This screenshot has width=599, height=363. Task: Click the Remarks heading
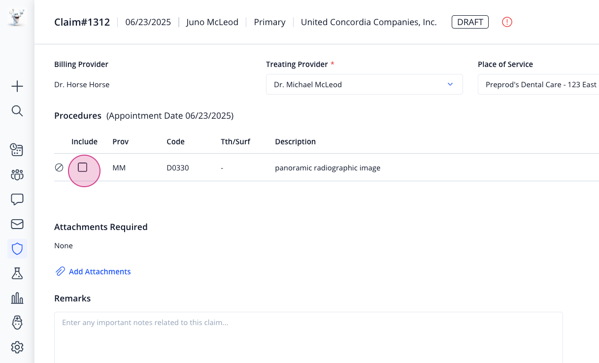coord(72,298)
